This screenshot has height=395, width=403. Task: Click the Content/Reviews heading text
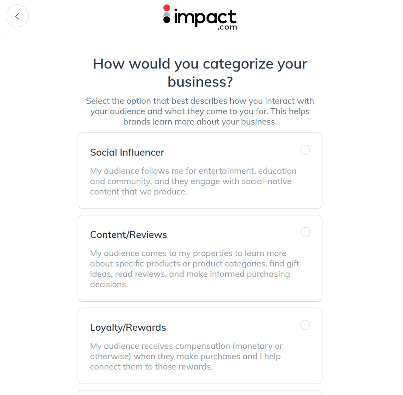128,234
